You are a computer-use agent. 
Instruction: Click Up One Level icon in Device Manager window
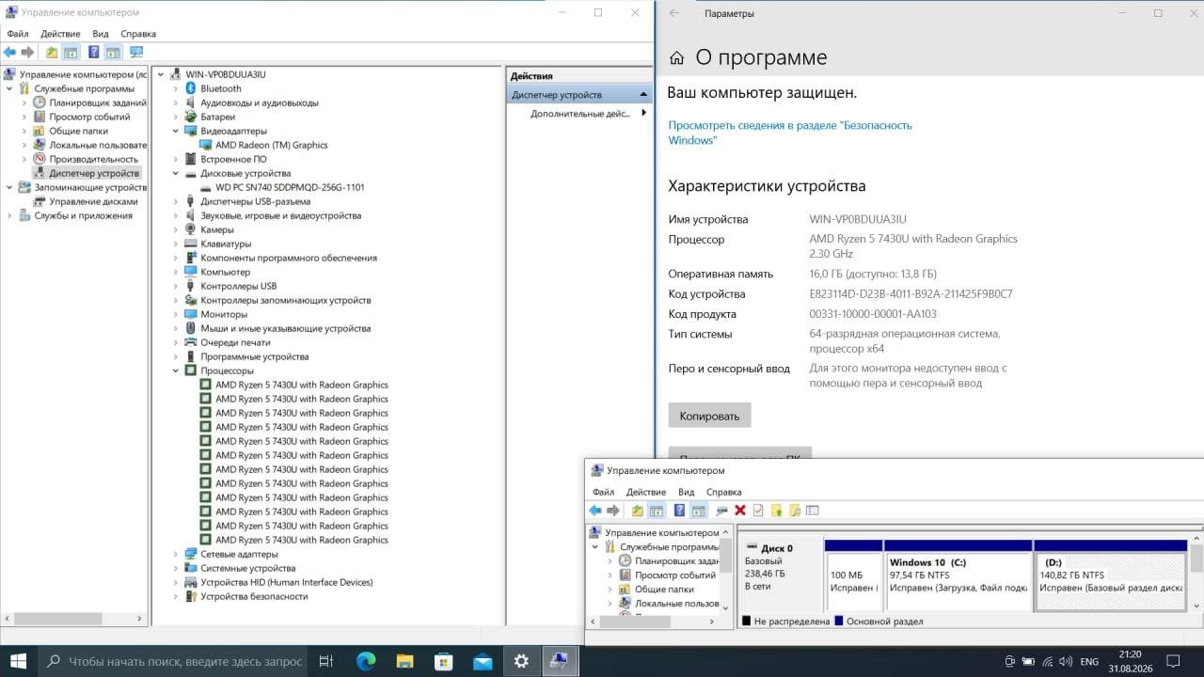pos(52,53)
